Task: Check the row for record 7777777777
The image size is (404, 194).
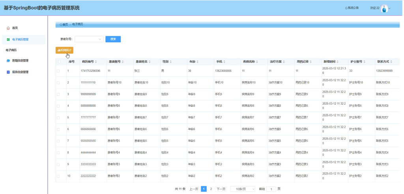Action: coord(58,118)
